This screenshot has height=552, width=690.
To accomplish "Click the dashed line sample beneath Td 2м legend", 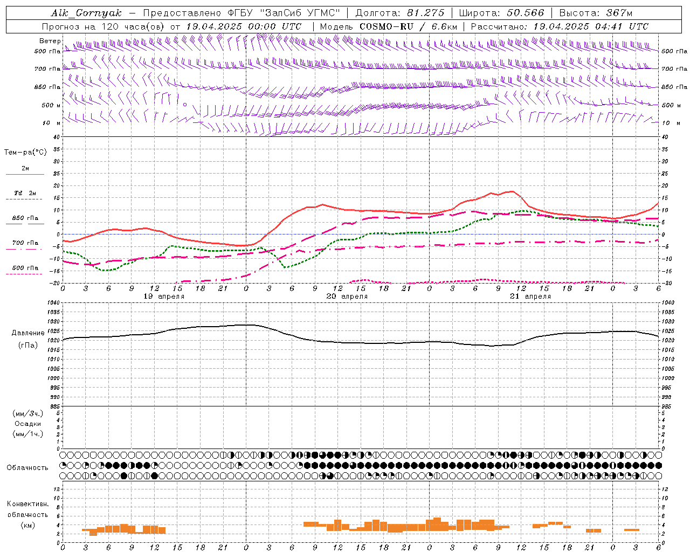I will coord(25,199).
